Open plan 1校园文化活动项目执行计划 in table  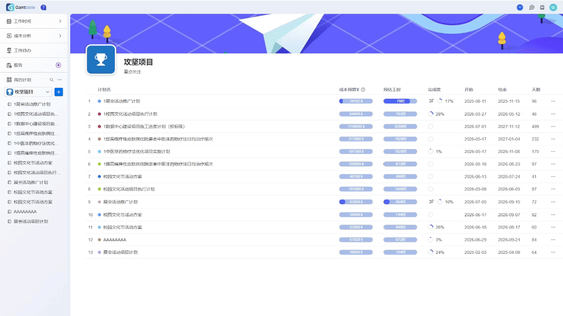tap(130, 114)
